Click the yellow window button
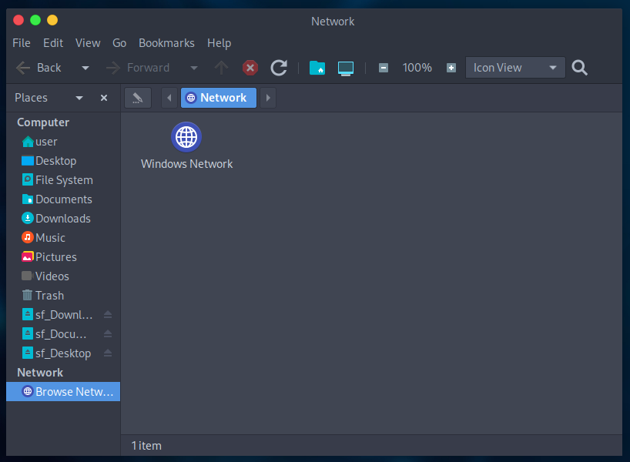630x462 pixels. [x=52, y=20]
